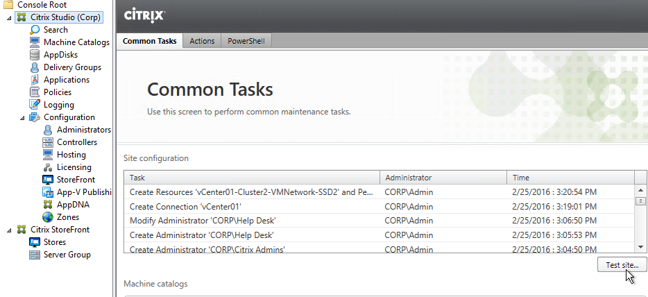Select the Console Root label
Image resolution: width=648 pixels, height=297 pixels.
42,5
